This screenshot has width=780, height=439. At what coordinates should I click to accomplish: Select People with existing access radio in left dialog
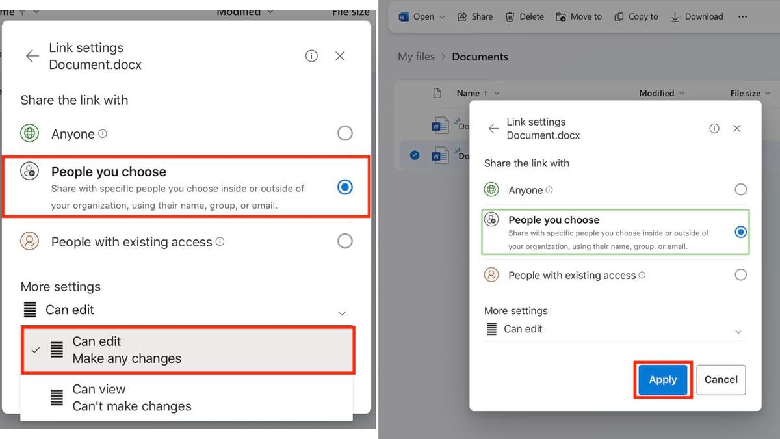click(x=345, y=241)
